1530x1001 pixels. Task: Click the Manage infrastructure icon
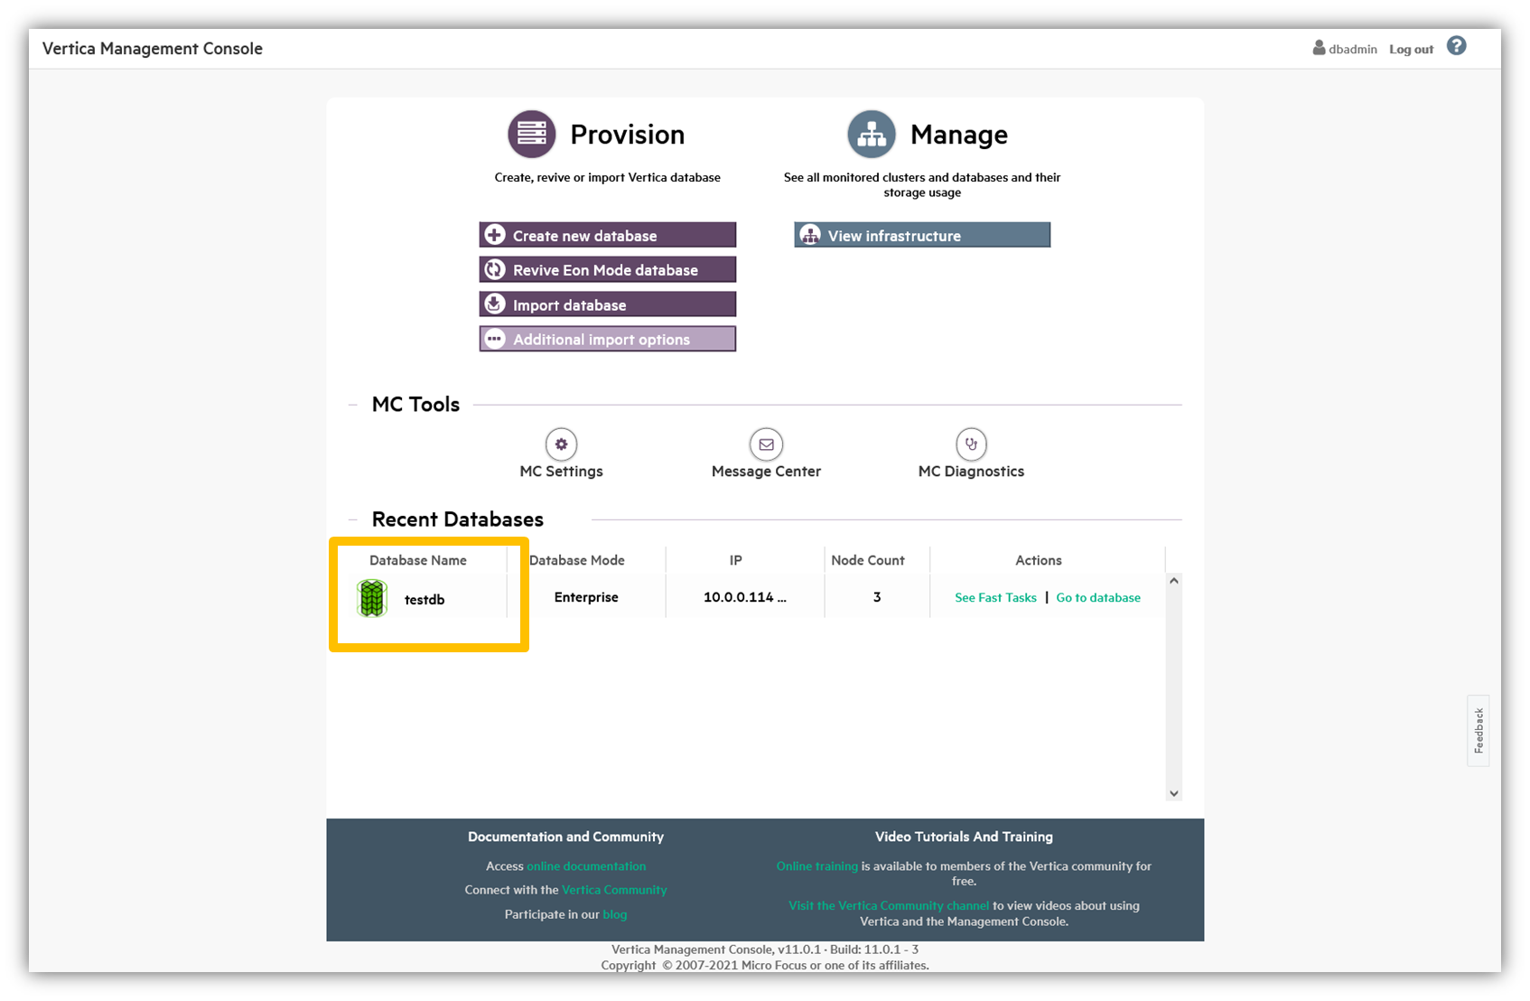pos(871,135)
